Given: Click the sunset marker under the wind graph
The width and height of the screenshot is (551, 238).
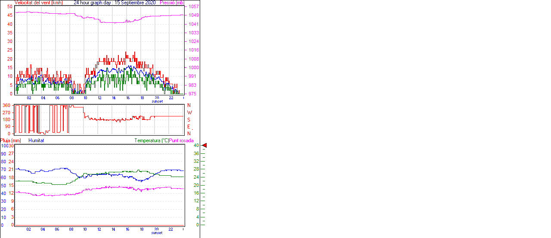Looking at the screenshot, I should pos(157,101).
